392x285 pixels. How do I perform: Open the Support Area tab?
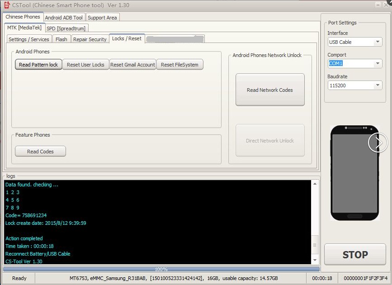click(x=102, y=18)
